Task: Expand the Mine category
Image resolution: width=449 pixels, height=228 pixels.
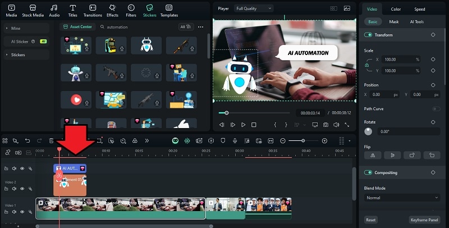Action: (x=26, y=28)
